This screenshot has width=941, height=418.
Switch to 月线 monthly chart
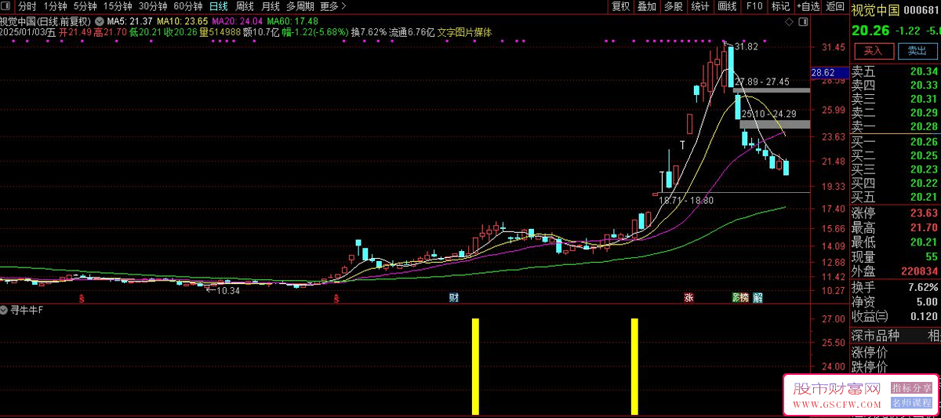click(270, 6)
